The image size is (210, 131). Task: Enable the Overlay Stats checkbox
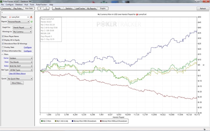point(3,47)
